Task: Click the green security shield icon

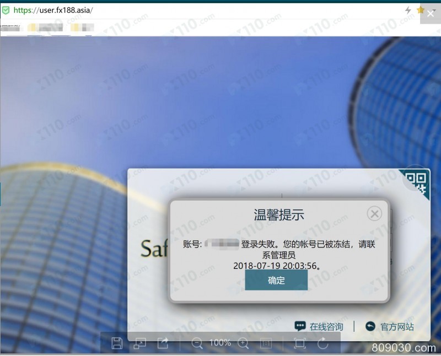Action: pyautogui.click(x=6, y=10)
